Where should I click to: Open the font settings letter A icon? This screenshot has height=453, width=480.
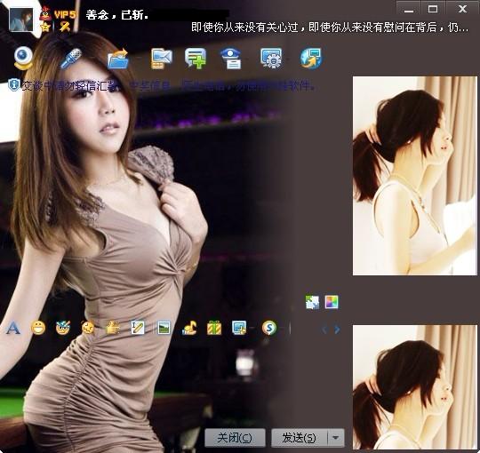point(12,328)
